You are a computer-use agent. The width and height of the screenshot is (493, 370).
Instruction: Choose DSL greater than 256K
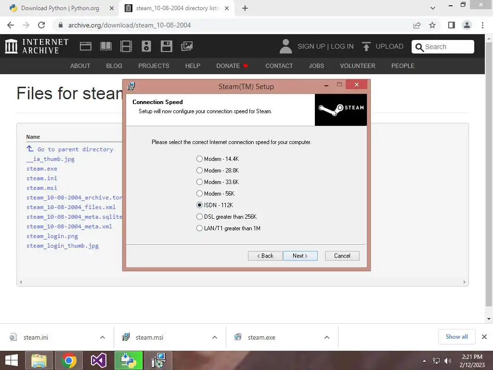pos(199,217)
